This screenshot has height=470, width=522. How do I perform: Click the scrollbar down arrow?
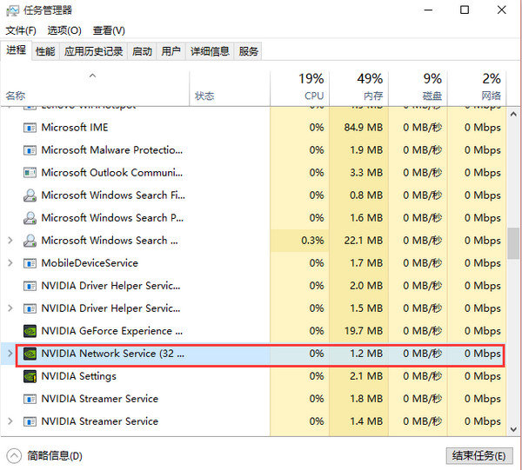coord(513,429)
